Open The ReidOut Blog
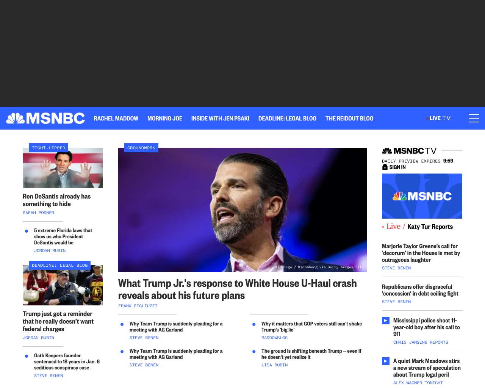This screenshot has height=388, width=485. tap(349, 118)
